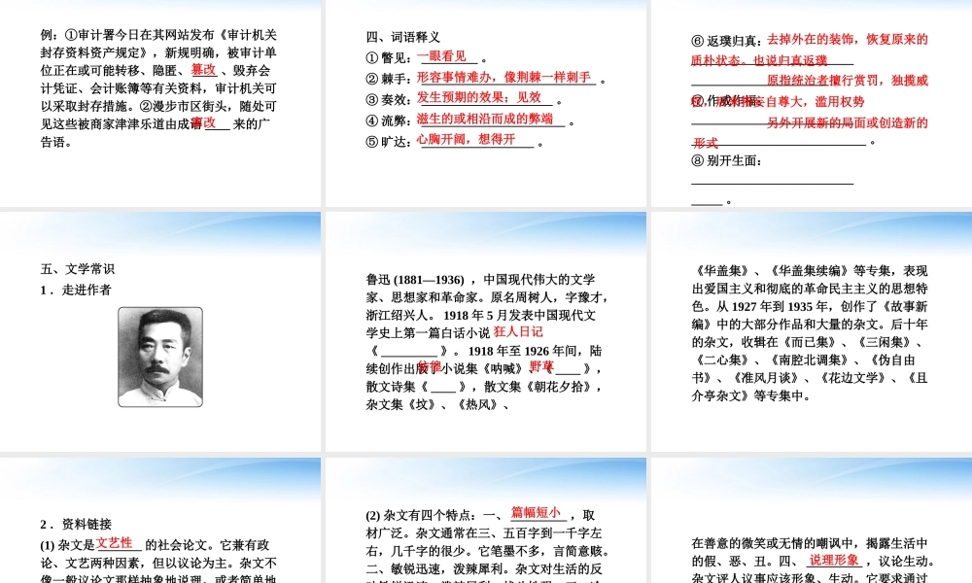Select the red answer "发生预期的效果;见效"
Image resolution: width=972 pixels, height=583 pixels.
coord(478,97)
